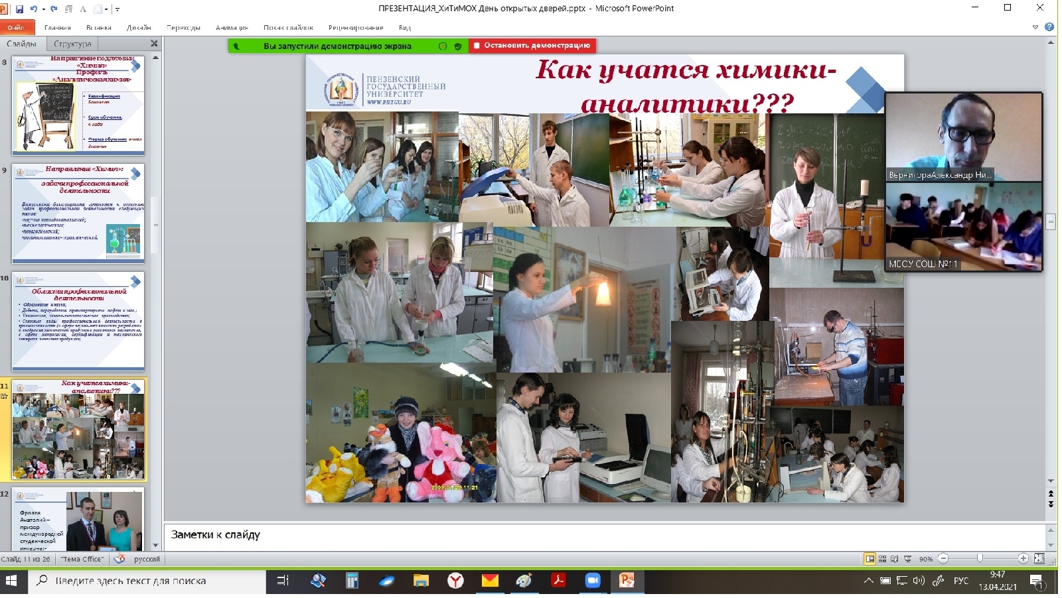Open Customize Quick Access Toolbar dropdown
The image size is (1062, 598).
tap(117, 9)
